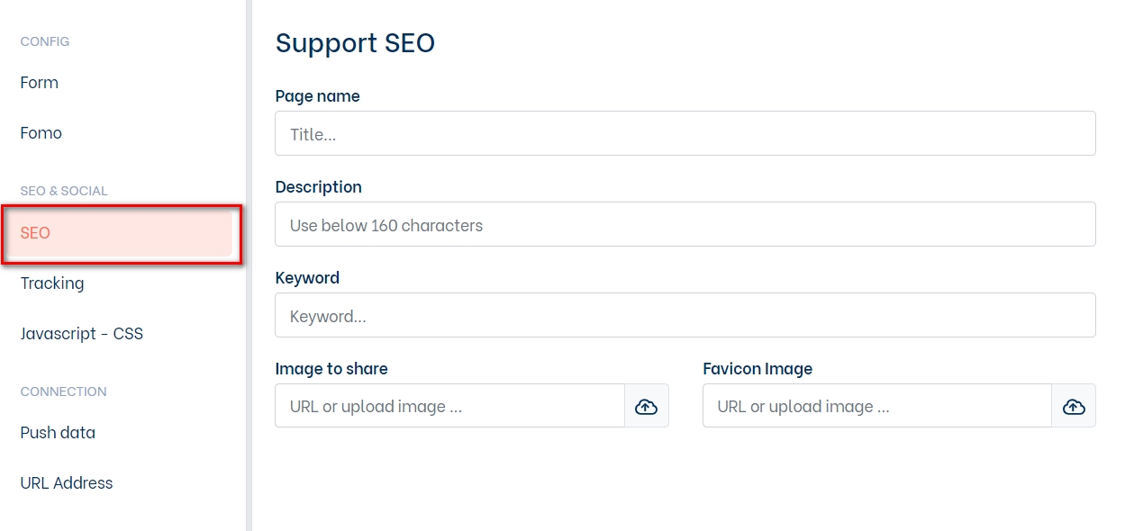Open the Tracking section
The height and width of the screenshot is (531, 1125).
(52, 283)
